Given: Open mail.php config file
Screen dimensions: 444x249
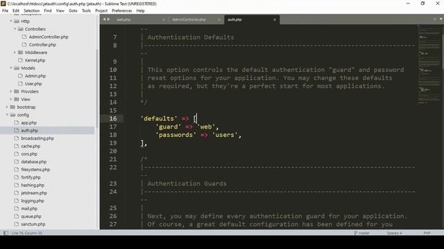Looking at the screenshot, I should click(29, 209).
